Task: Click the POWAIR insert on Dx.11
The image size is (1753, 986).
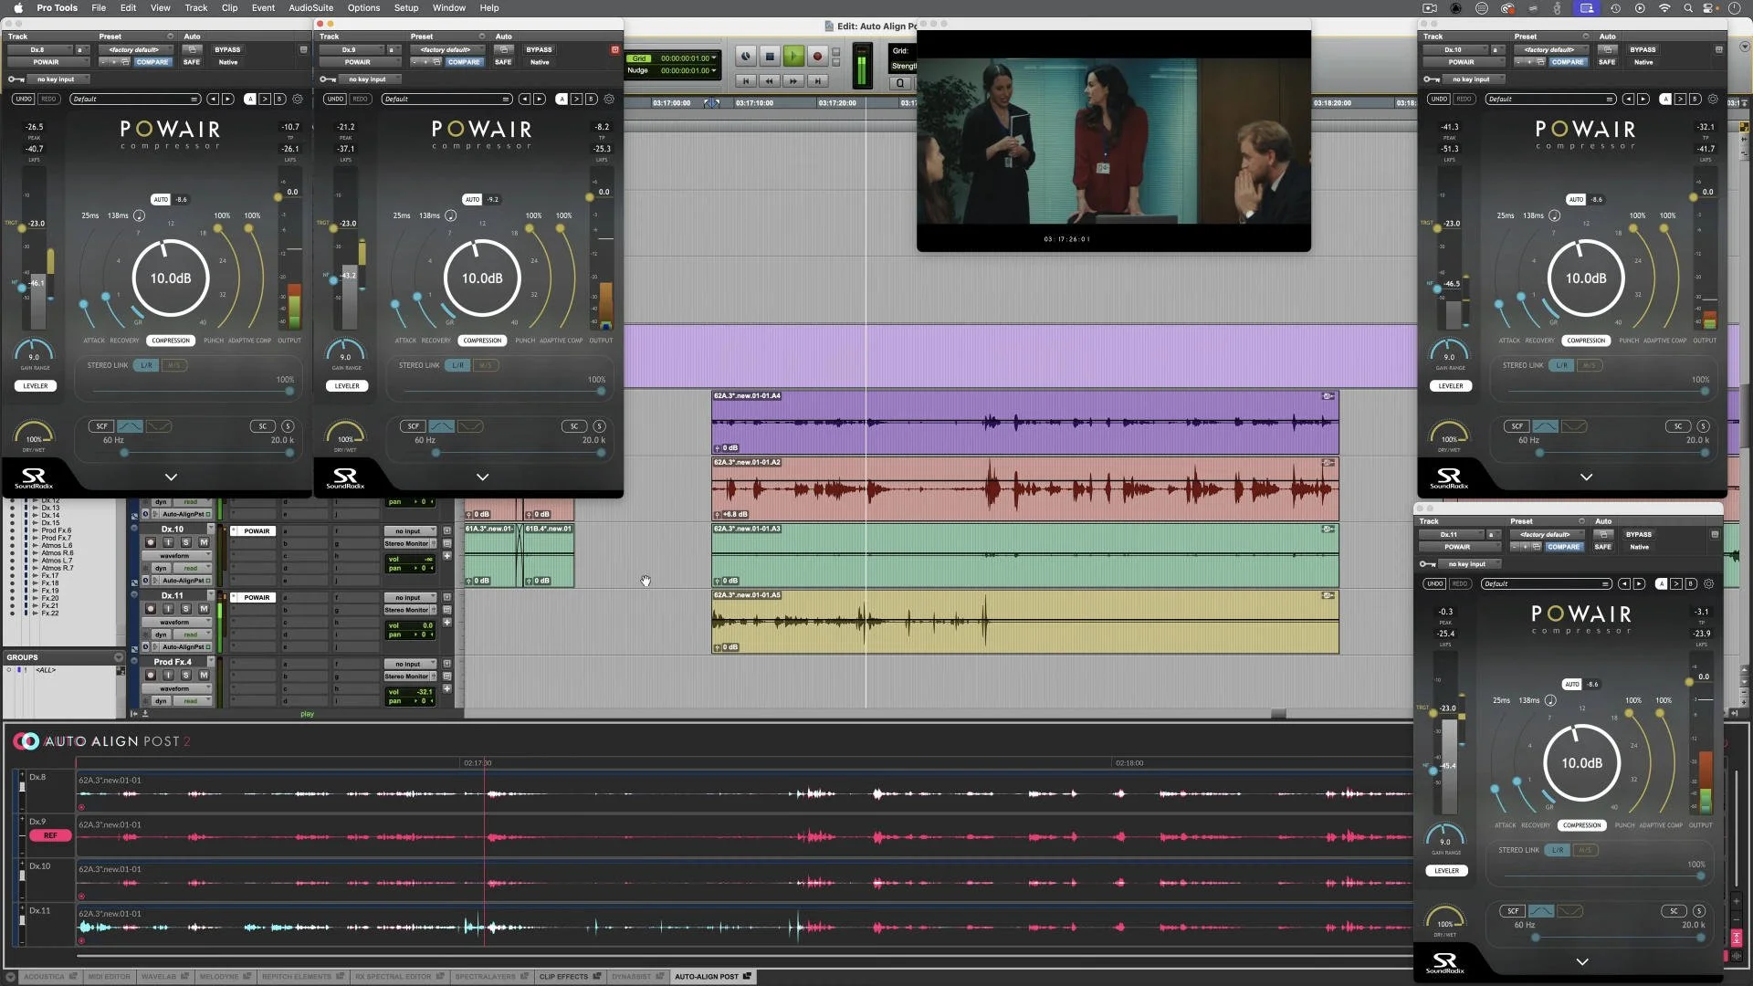Action: (256, 597)
